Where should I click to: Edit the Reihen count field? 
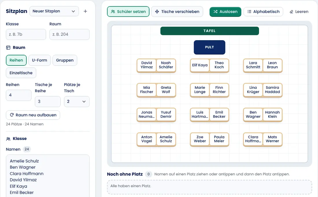click(x=19, y=95)
